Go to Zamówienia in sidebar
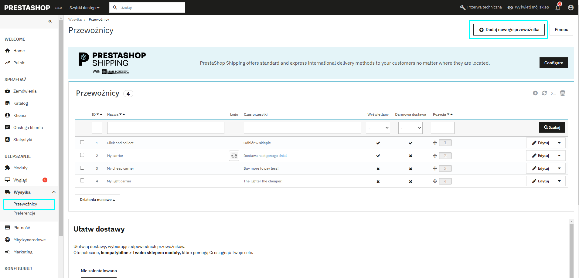Image resolution: width=579 pixels, height=278 pixels. tap(25, 91)
